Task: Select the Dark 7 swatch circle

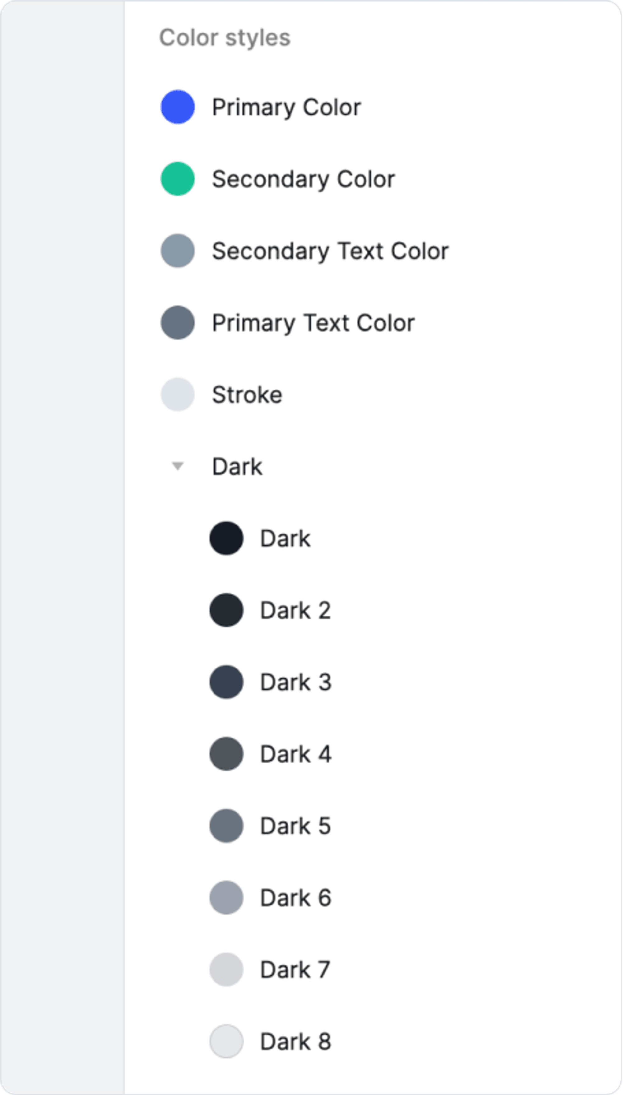Action: click(x=226, y=969)
